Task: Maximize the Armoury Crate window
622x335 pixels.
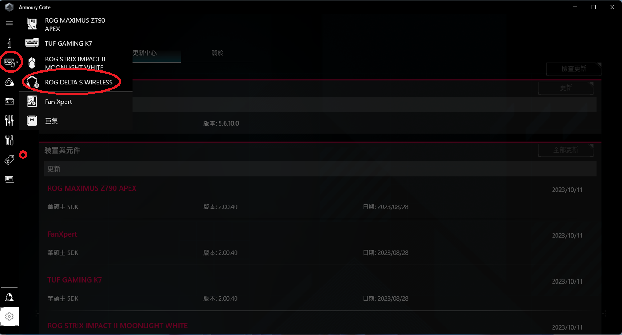Action: [x=594, y=7]
